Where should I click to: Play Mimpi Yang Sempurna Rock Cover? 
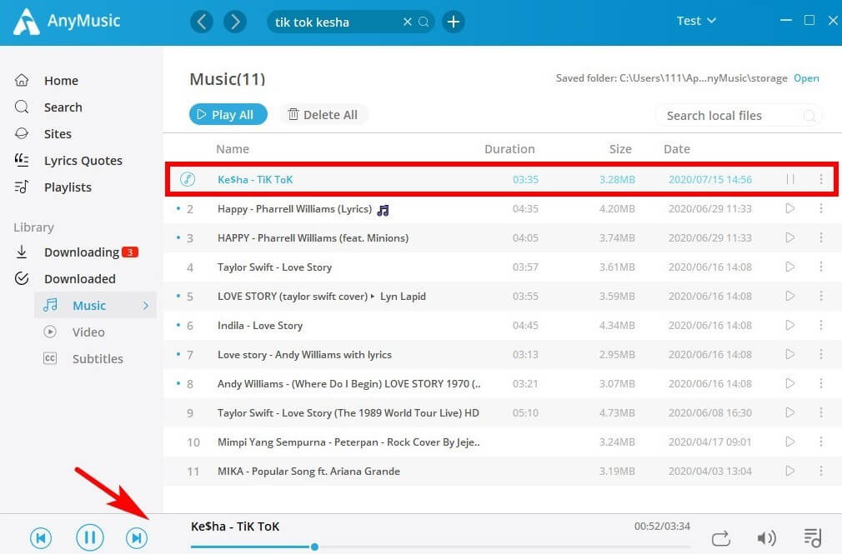790,442
